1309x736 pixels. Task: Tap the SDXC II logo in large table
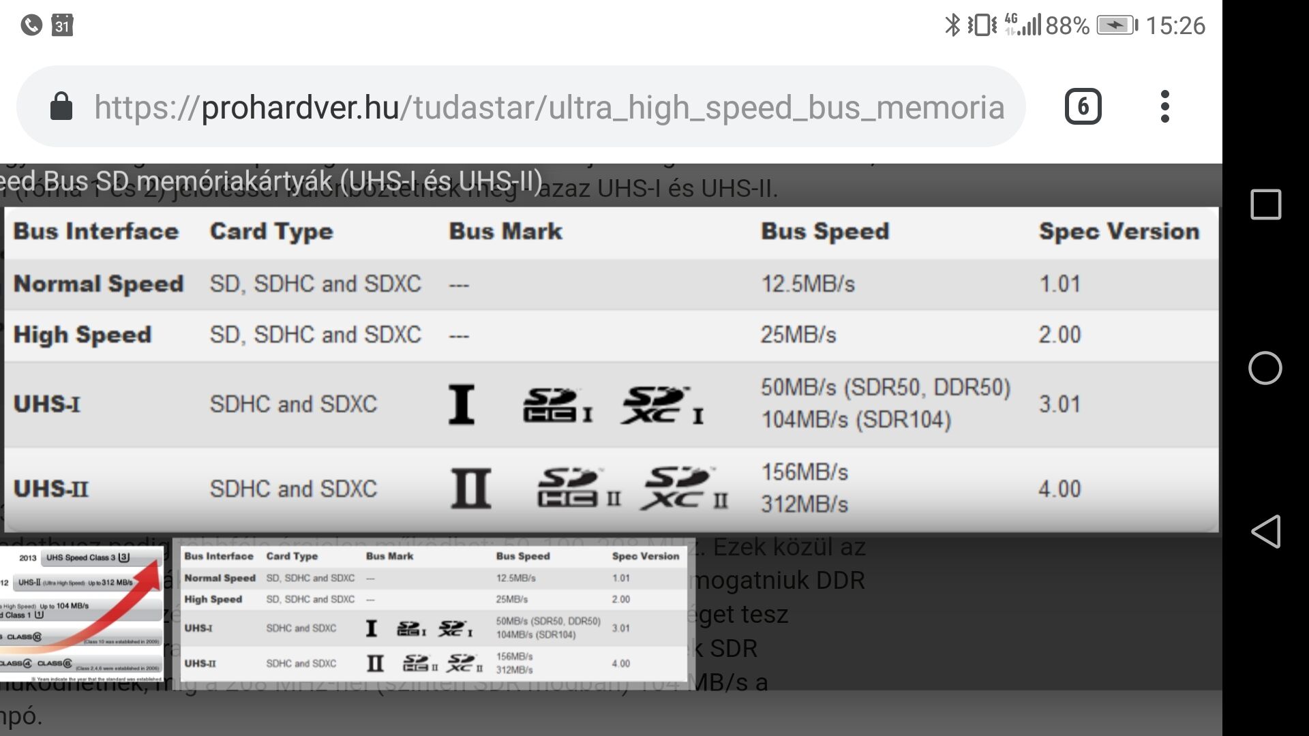tap(684, 488)
